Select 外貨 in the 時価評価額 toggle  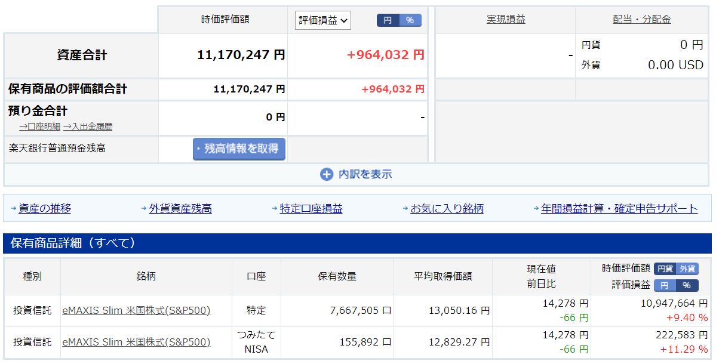(x=687, y=269)
